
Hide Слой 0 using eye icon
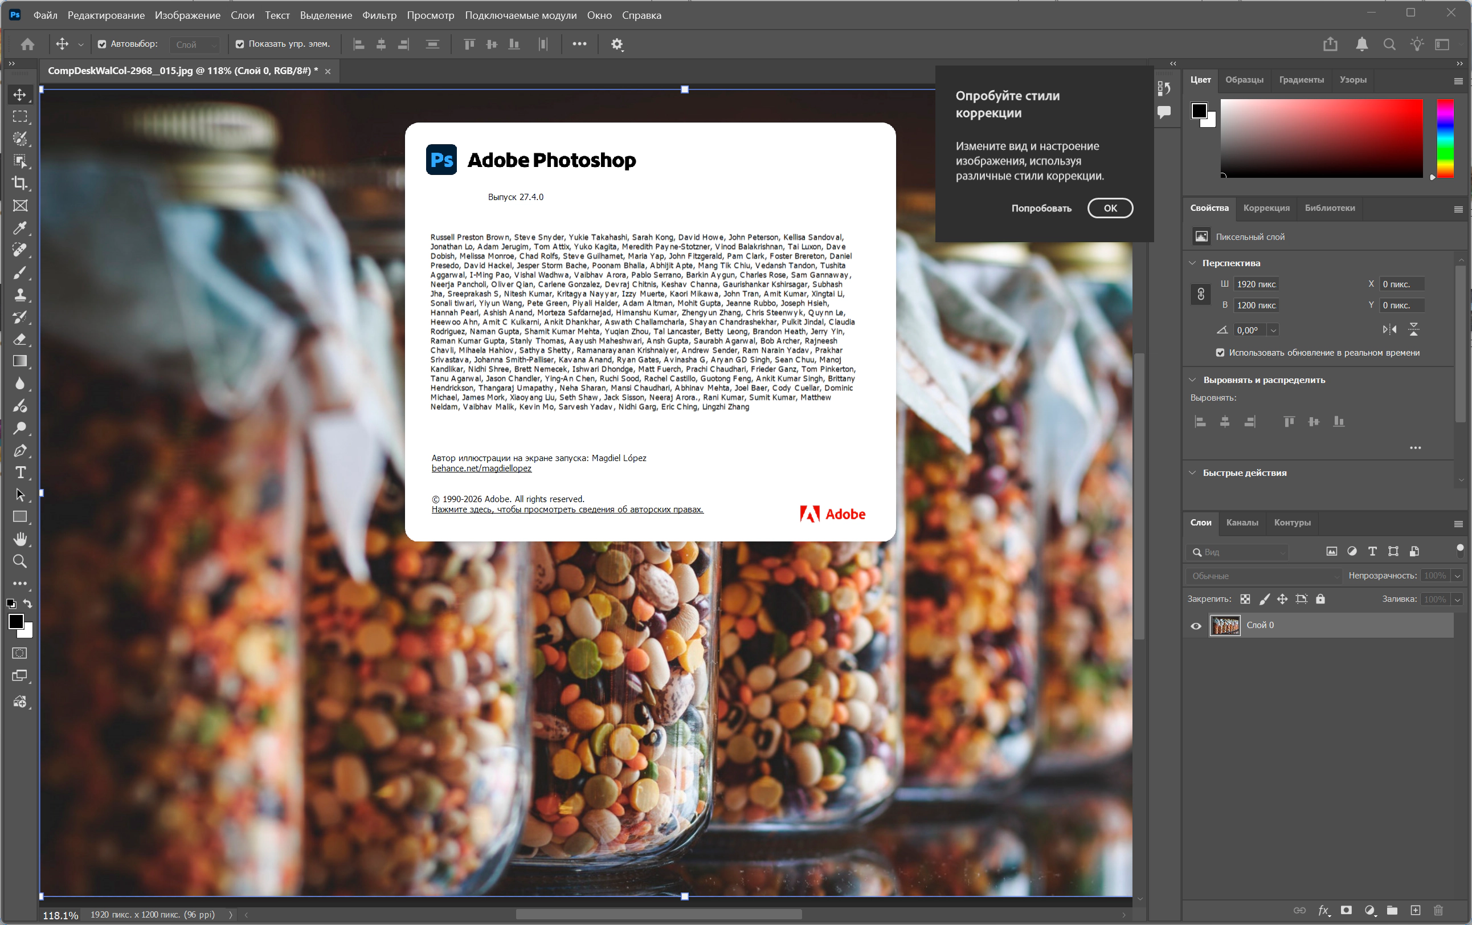click(x=1196, y=626)
